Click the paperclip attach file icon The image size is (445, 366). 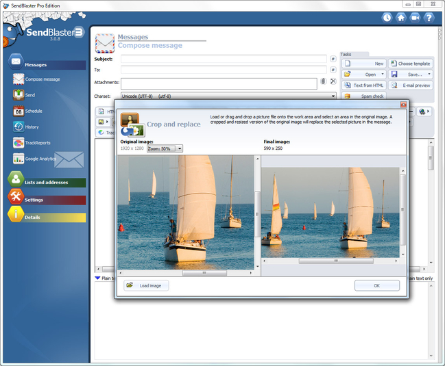(323, 81)
